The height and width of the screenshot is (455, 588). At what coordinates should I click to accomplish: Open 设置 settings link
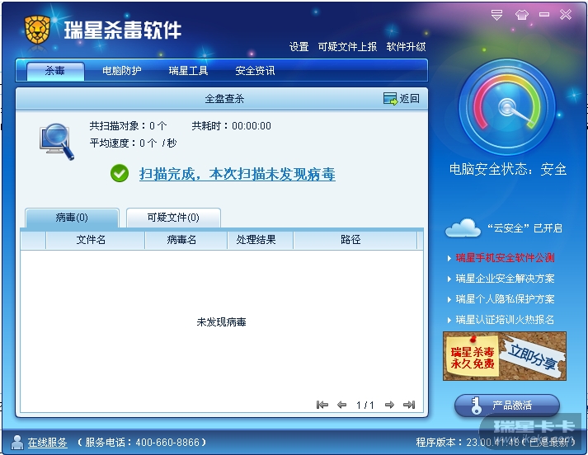point(299,47)
